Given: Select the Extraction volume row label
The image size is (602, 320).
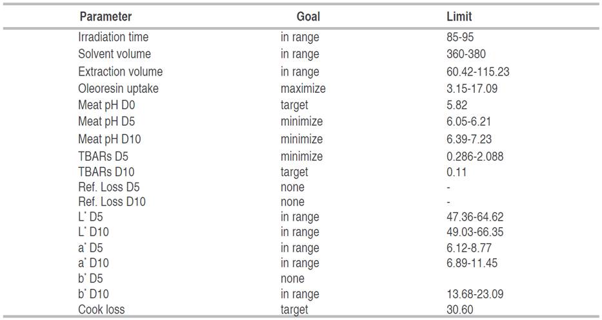Looking at the screenshot, I should 120,72.
